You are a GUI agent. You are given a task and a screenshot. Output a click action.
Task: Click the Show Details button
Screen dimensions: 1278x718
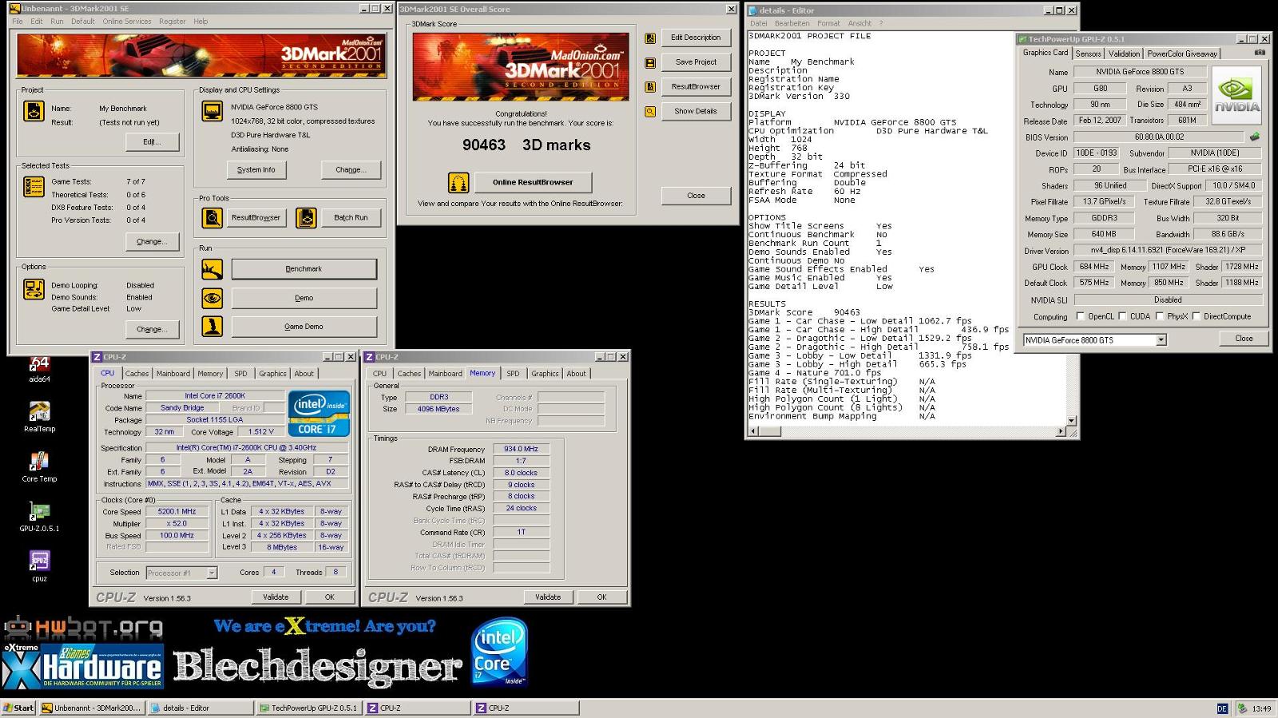pyautogui.click(x=696, y=111)
